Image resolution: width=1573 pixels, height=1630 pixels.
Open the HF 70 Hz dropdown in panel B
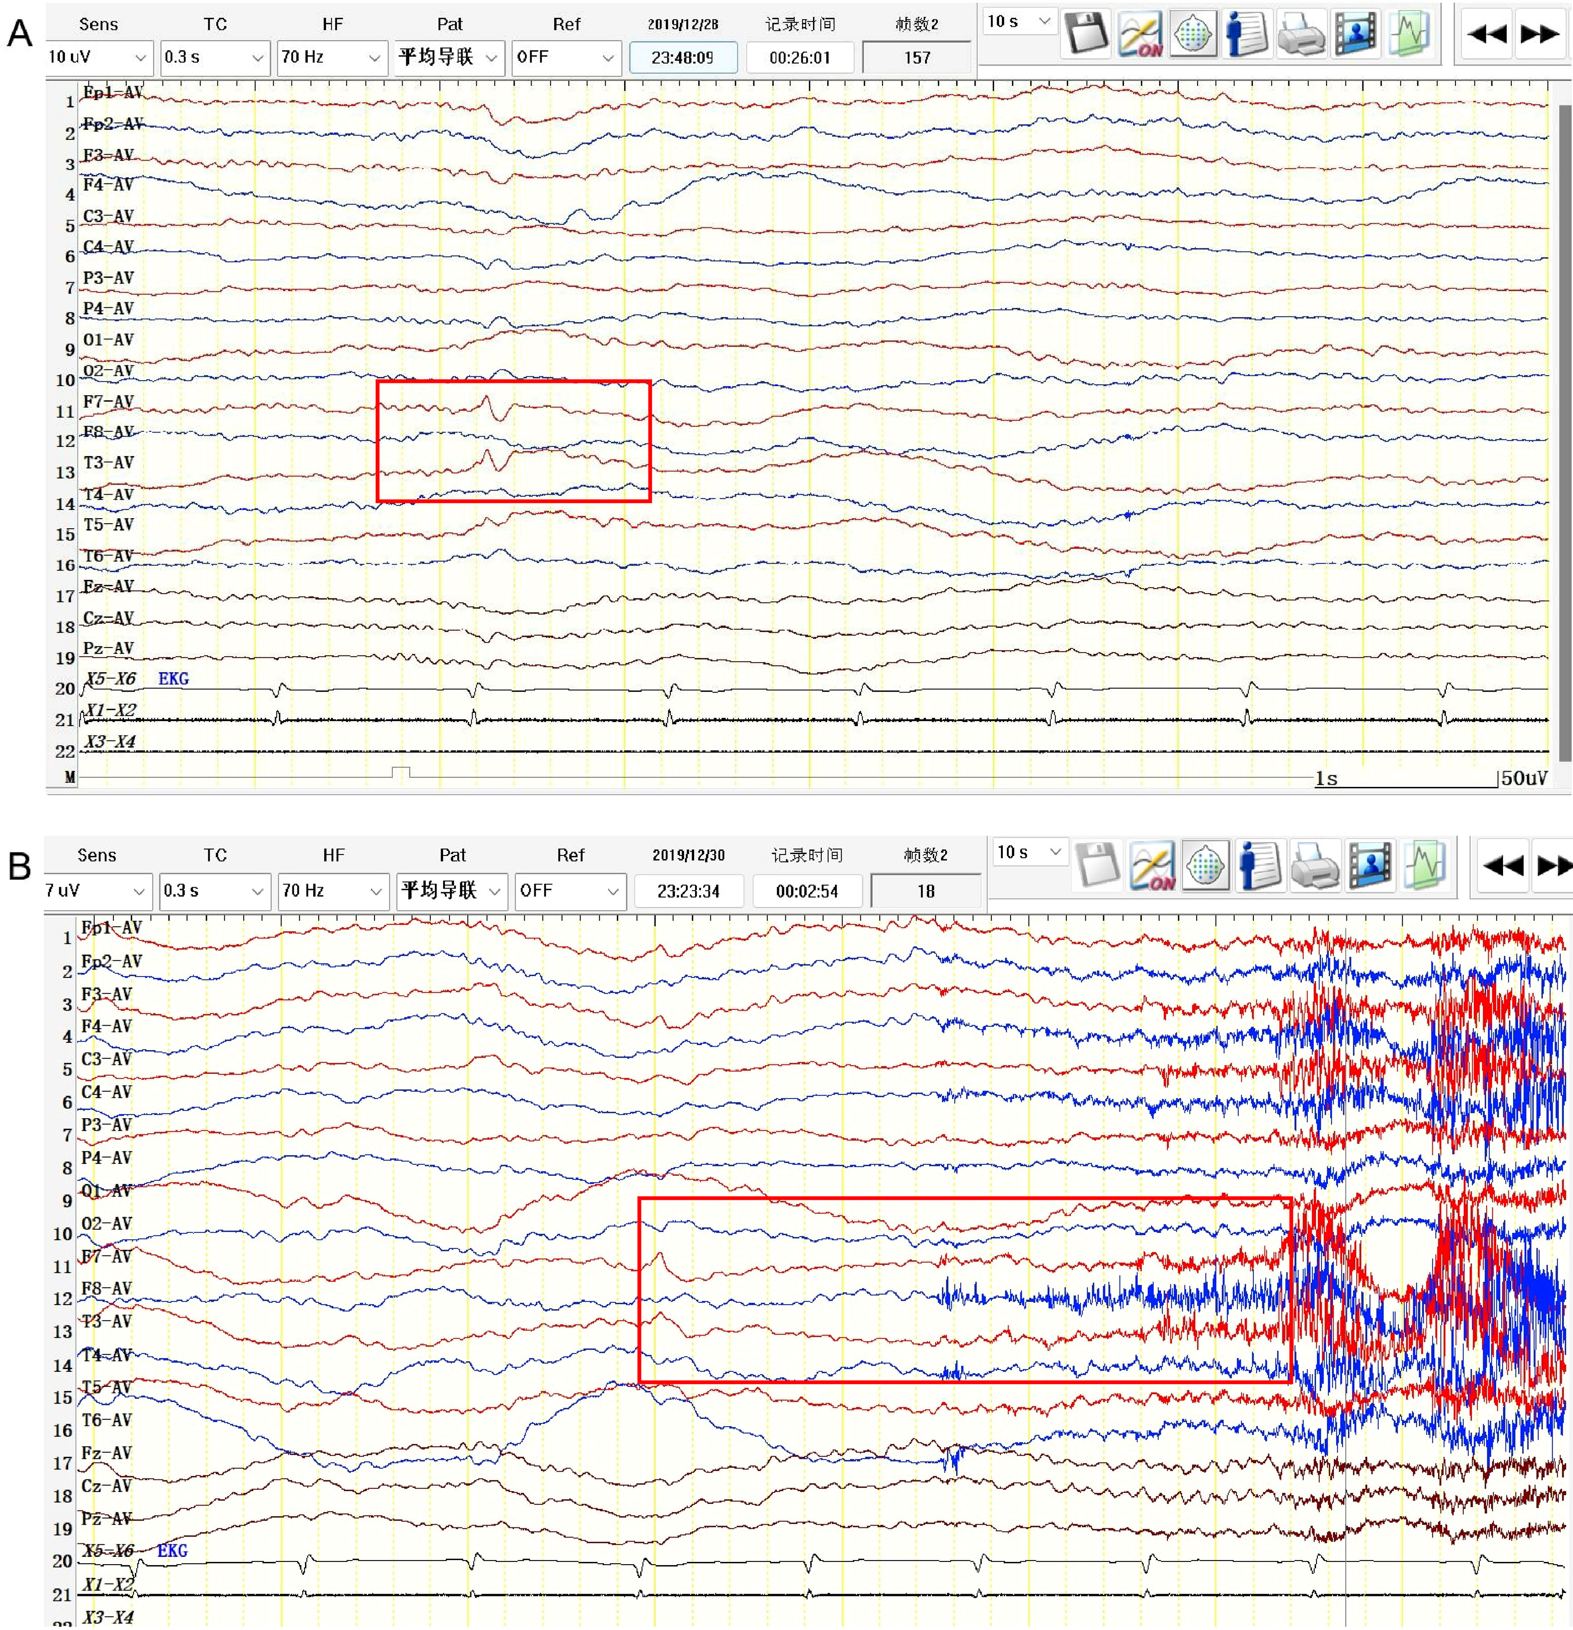point(334,891)
